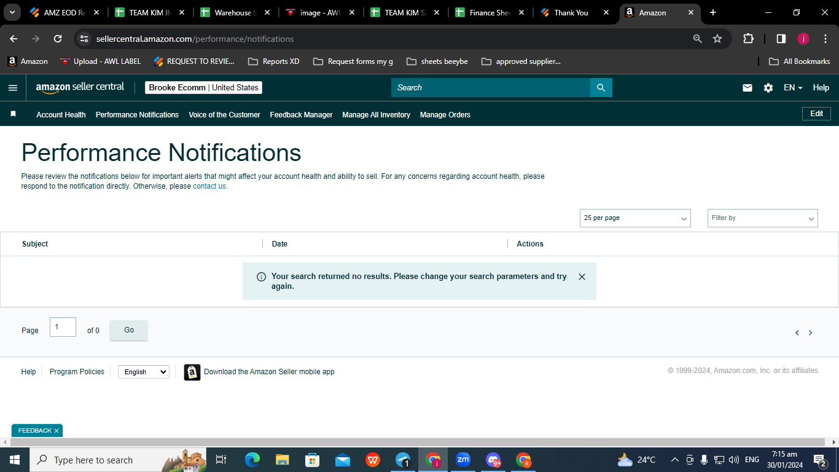Open the Chrome side panel icon

click(781, 39)
